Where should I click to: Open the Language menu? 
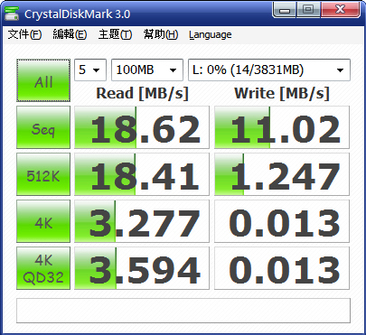click(211, 34)
